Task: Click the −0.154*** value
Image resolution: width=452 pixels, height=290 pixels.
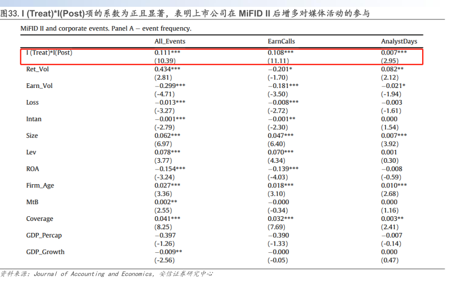Action: tap(170, 169)
